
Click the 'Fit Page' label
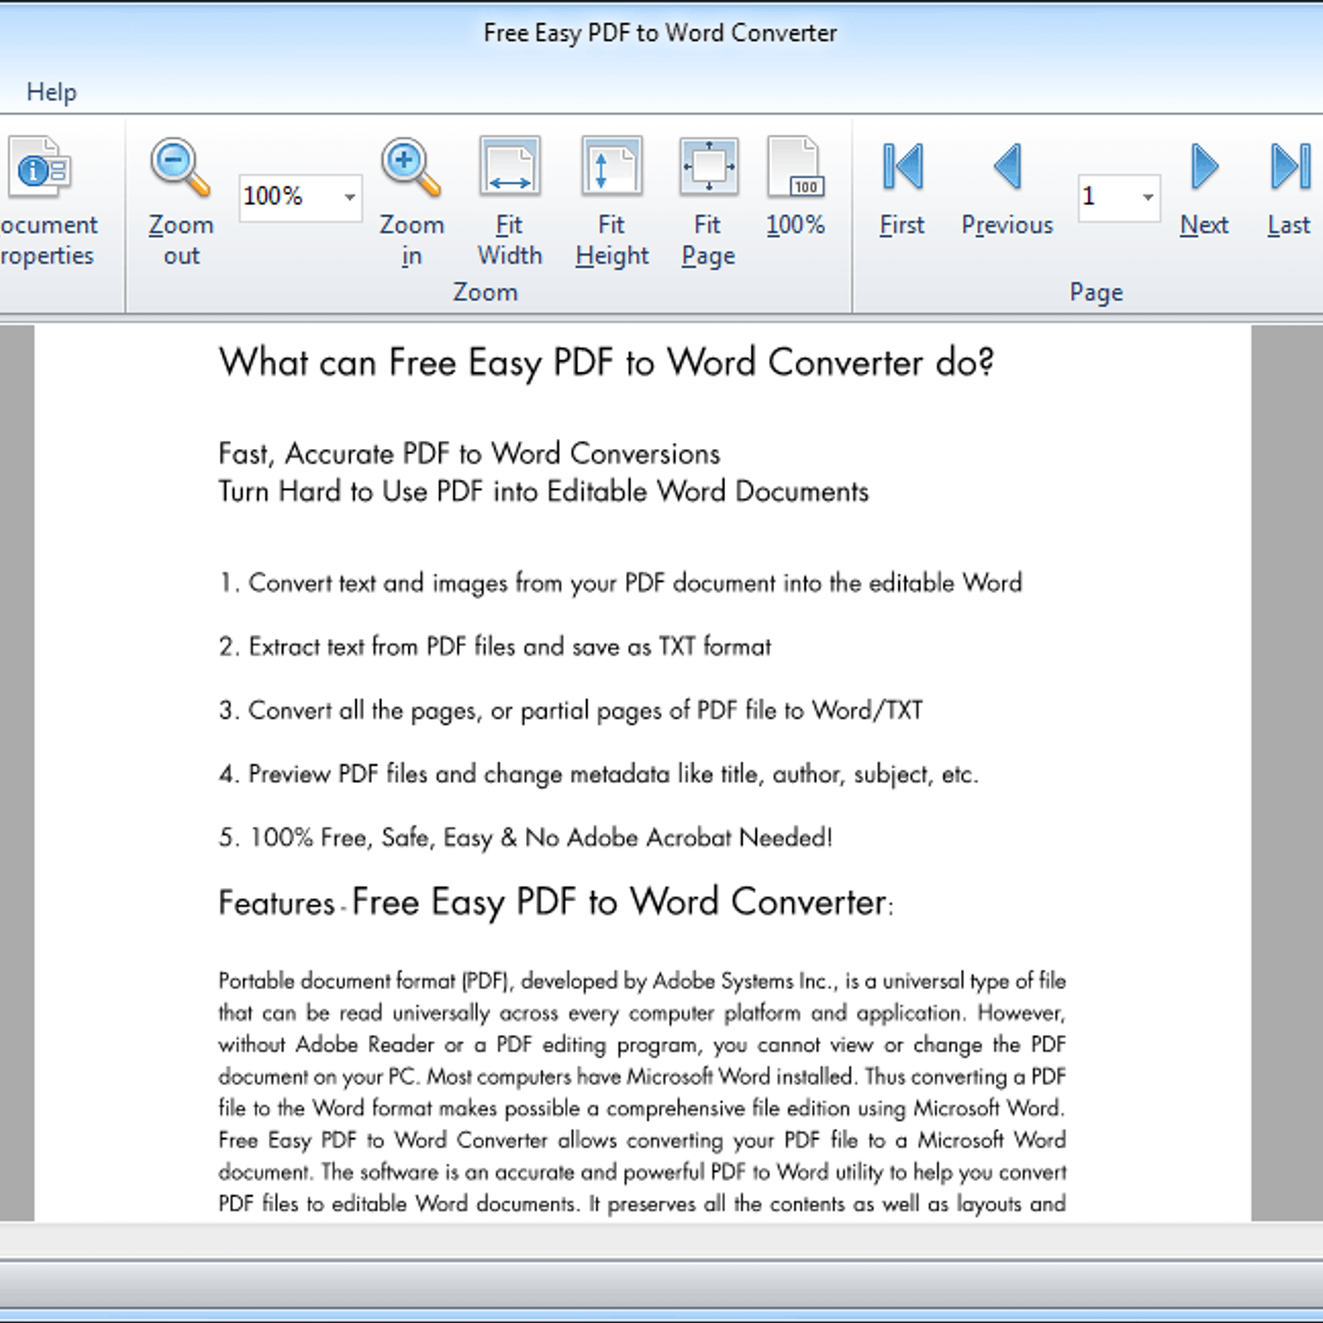tap(708, 240)
